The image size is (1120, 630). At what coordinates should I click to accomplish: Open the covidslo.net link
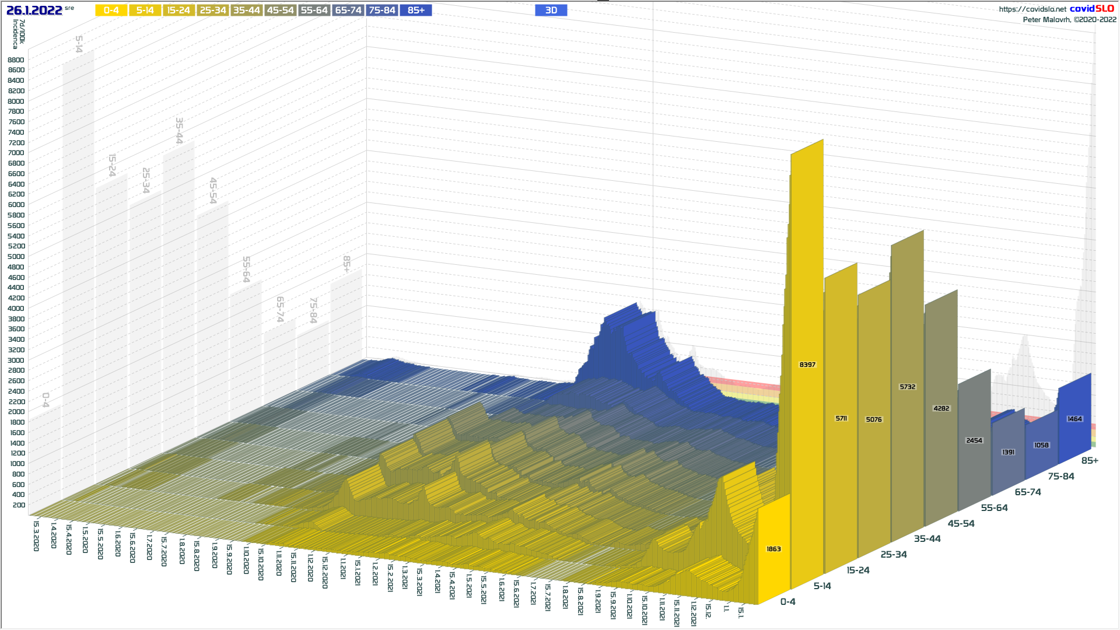[1032, 9]
